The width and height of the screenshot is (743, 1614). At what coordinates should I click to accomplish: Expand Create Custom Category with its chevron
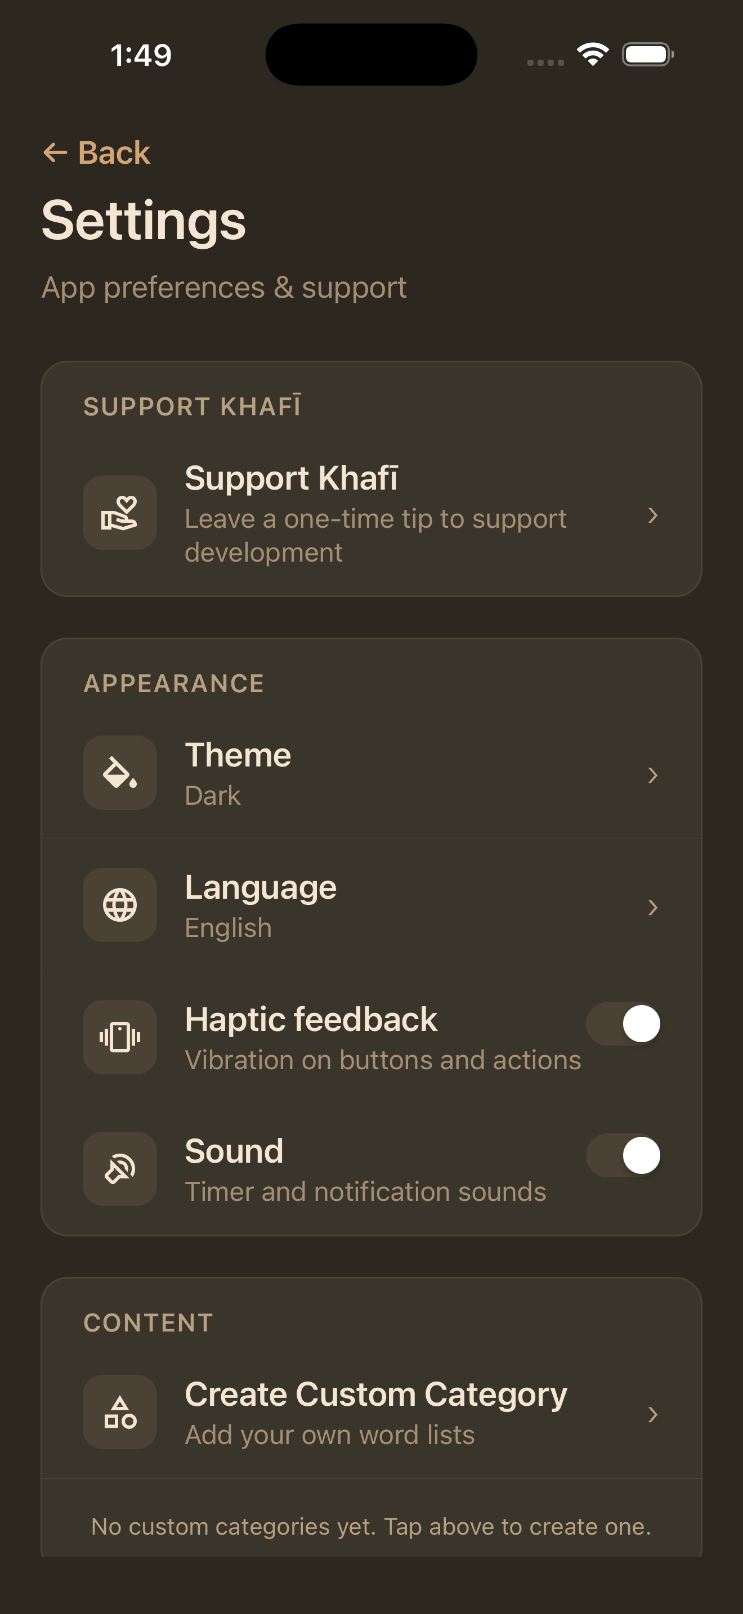tap(654, 1415)
